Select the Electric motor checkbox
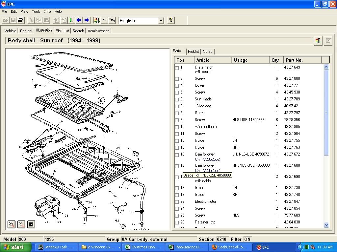 [177, 202]
